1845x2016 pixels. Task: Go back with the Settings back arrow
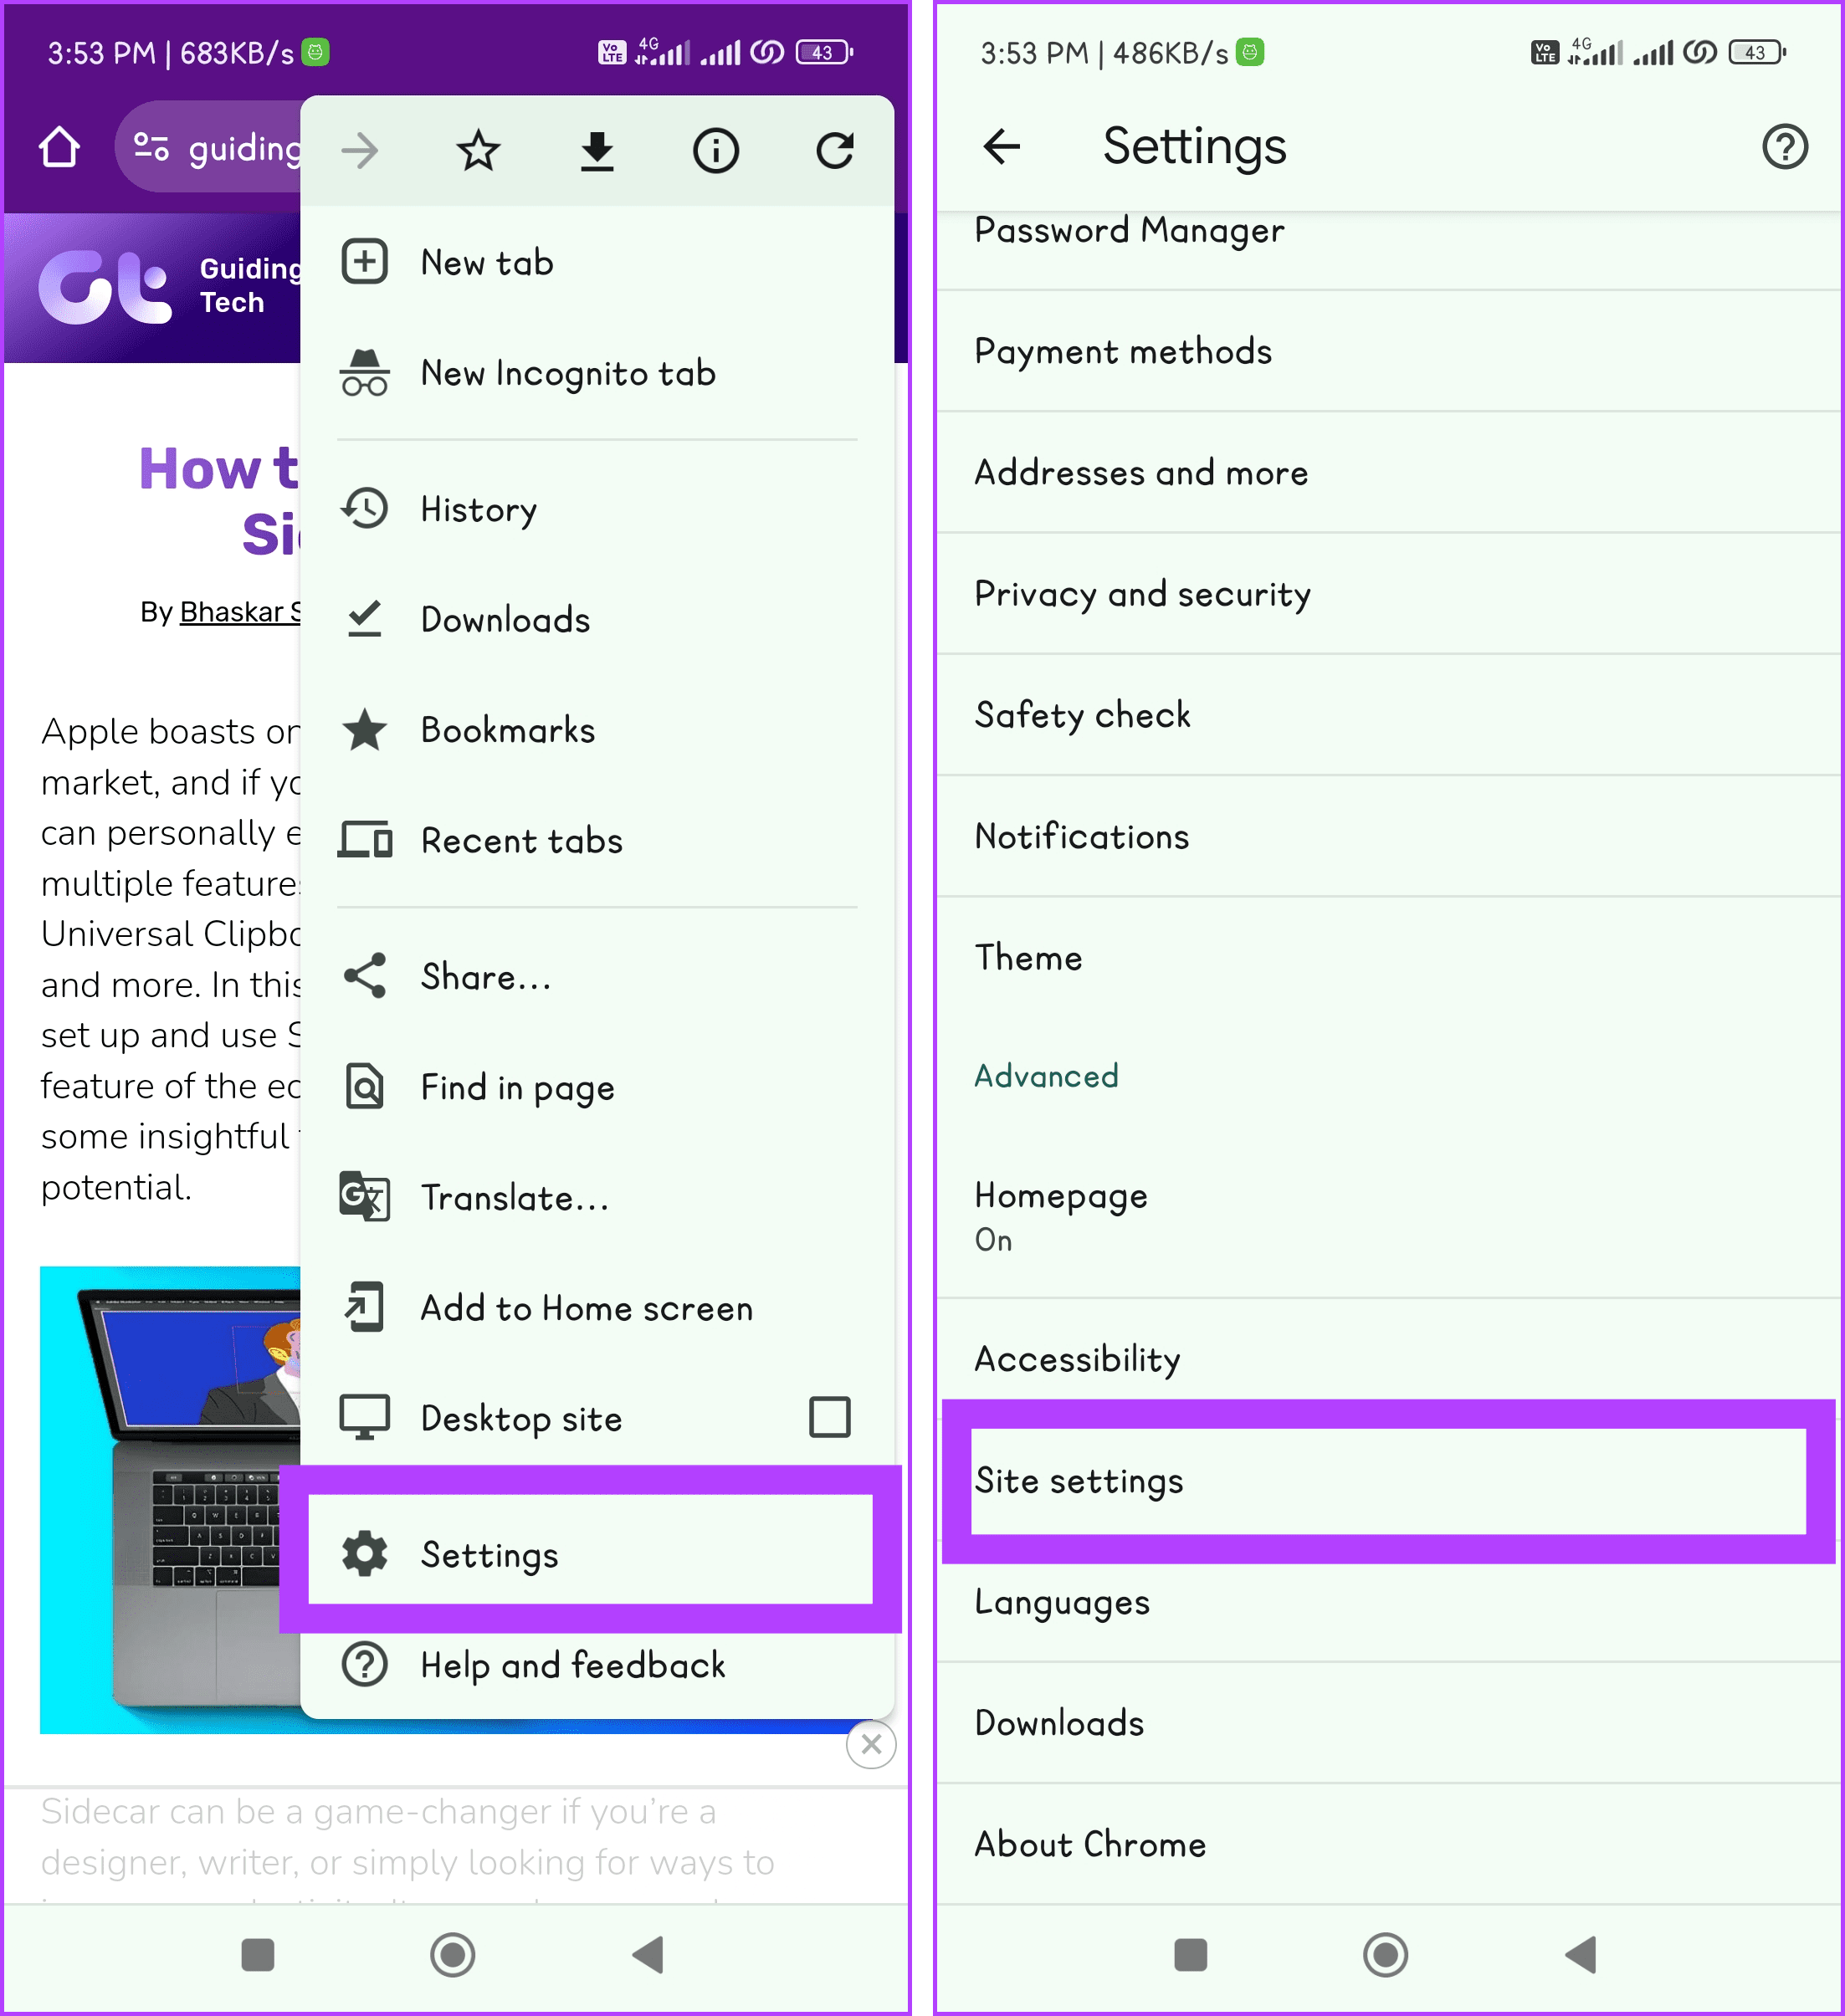1002,147
